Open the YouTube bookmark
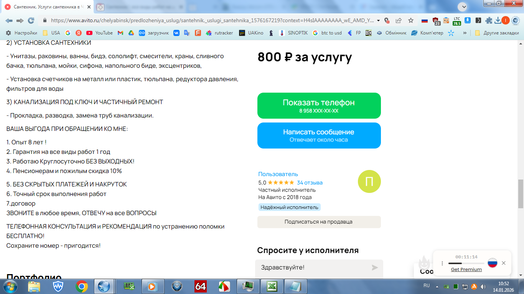 click(99, 33)
